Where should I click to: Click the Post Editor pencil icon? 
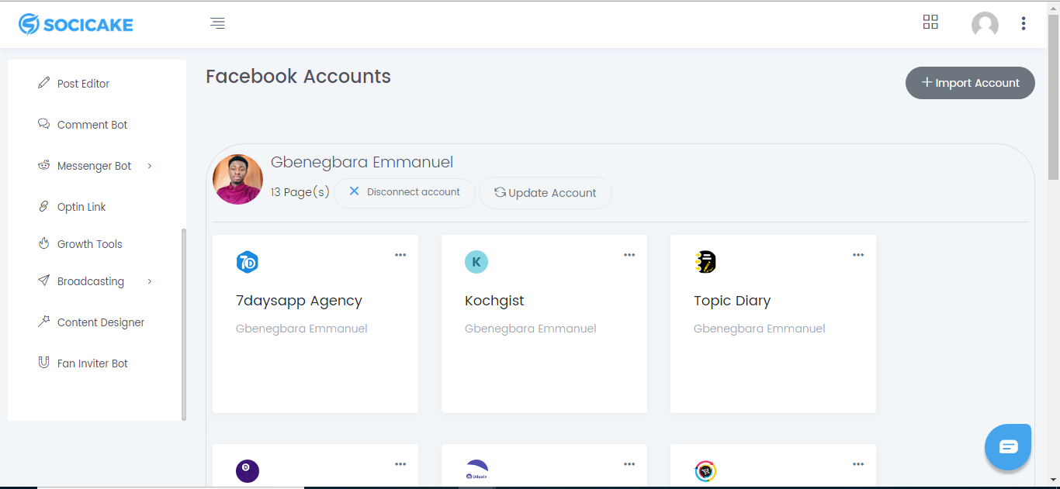[x=43, y=83]
